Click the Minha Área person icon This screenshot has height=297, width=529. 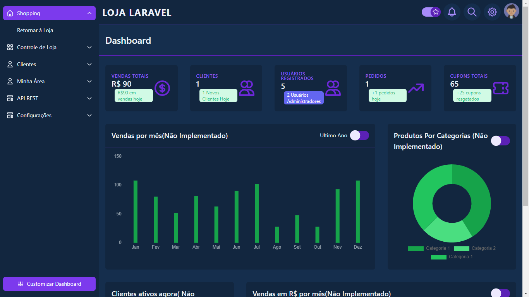10,81
